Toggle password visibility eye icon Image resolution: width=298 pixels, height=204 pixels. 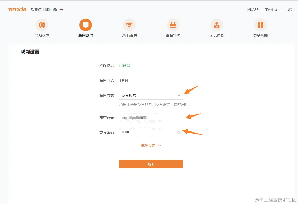tap(179, 132)
